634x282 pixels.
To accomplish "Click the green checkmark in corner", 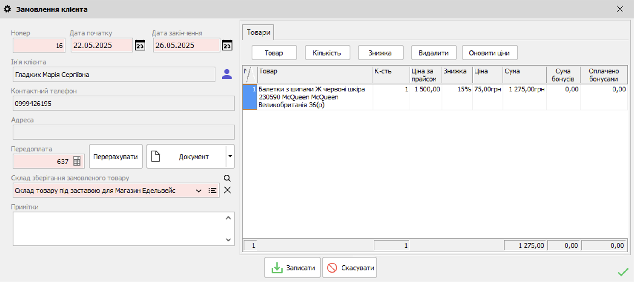I will click(623, 272).
